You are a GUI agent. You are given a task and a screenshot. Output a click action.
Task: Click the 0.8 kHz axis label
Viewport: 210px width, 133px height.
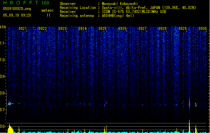pos(3,93)
